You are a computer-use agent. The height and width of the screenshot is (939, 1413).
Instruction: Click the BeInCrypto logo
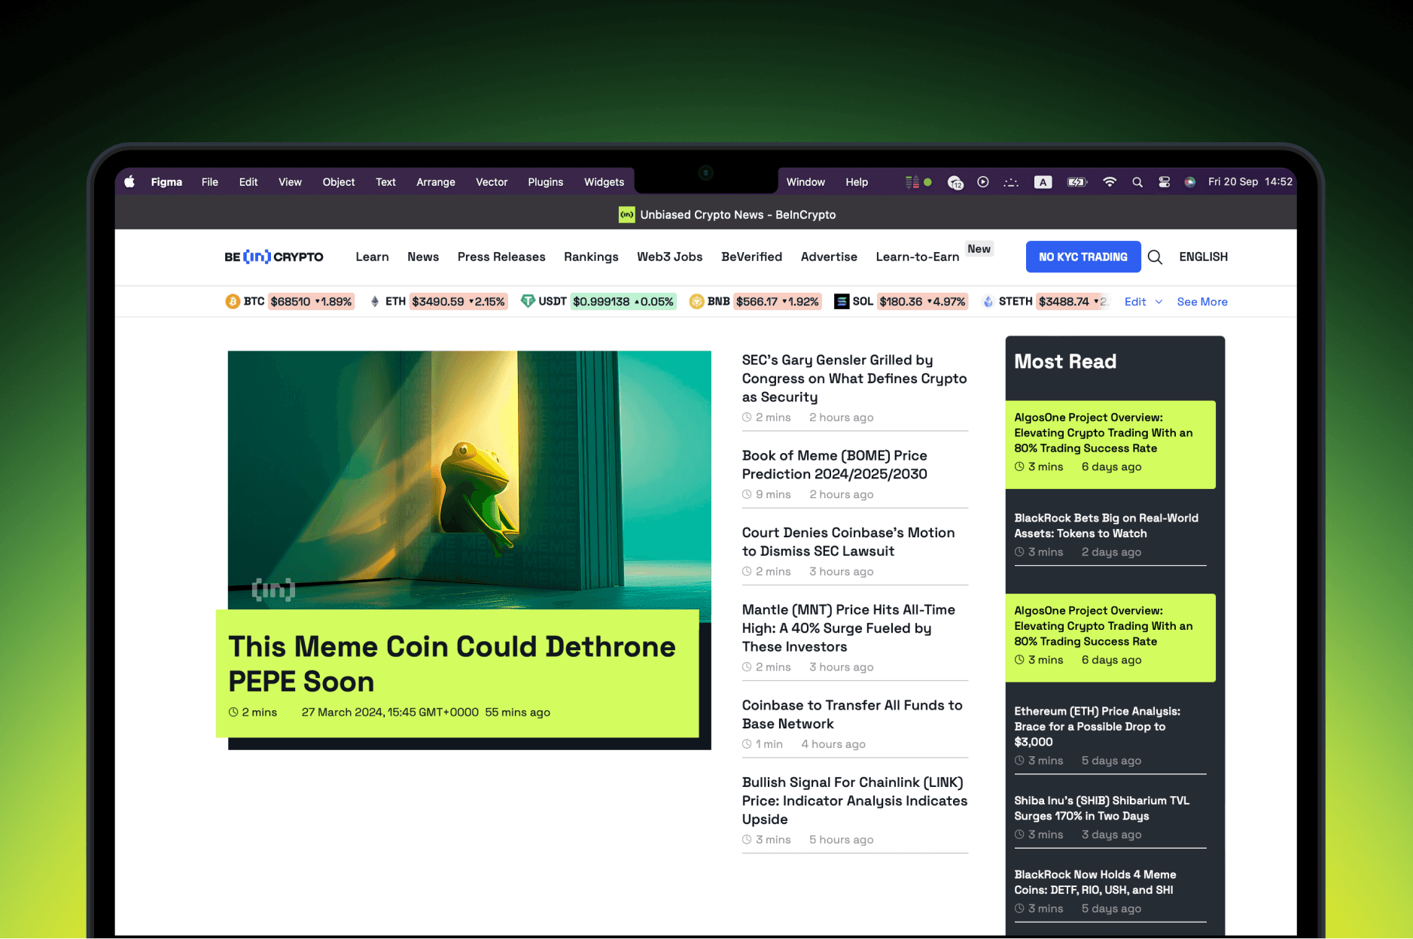click(x=274, y=257)
